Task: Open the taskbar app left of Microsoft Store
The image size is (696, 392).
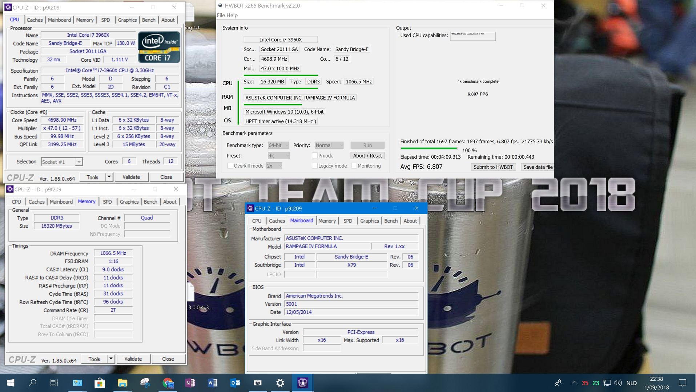Action: pyautogui.click(x=77, y=383)
